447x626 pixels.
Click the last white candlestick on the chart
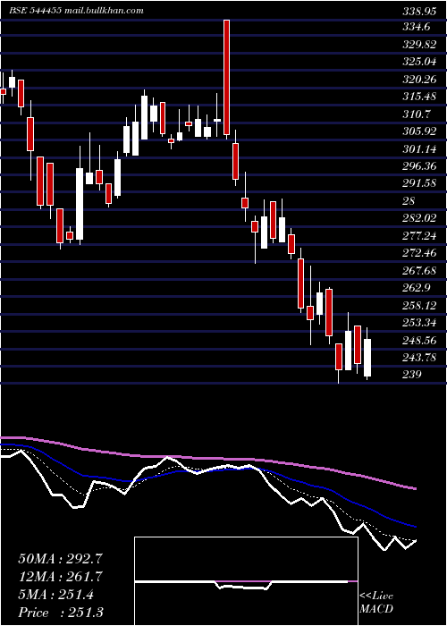[367, 358]
